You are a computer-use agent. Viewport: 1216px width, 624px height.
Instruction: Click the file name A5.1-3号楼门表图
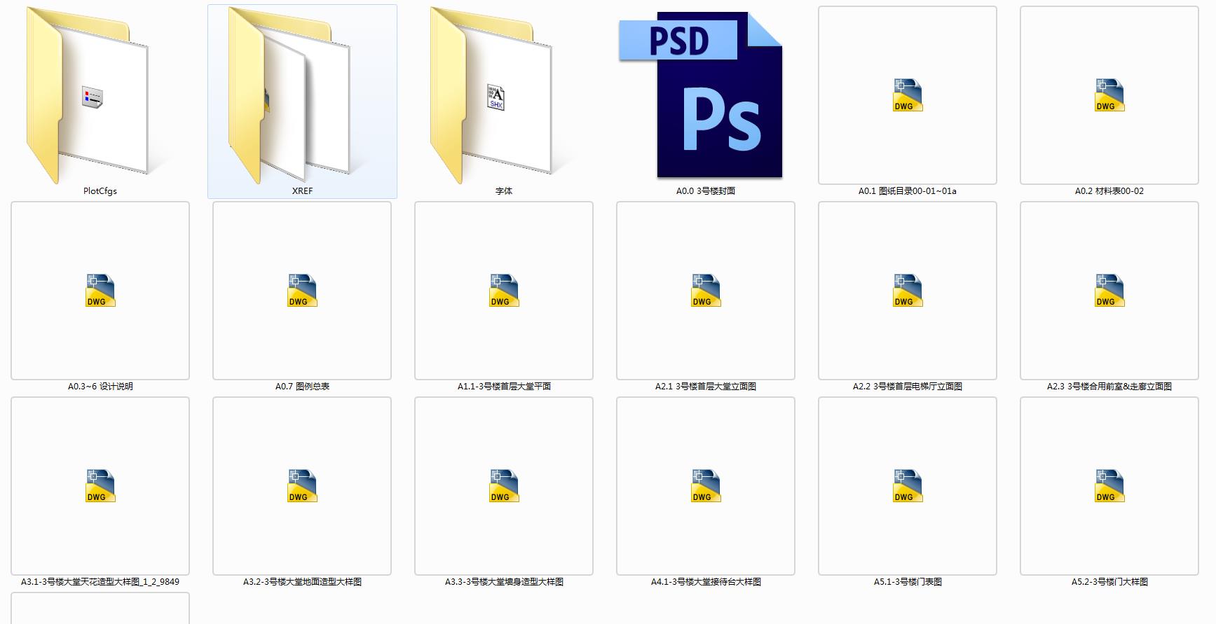908,582
